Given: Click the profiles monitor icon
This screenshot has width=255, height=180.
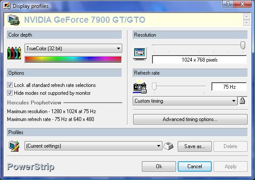Looking at the screenshot, I should point(14,146).
